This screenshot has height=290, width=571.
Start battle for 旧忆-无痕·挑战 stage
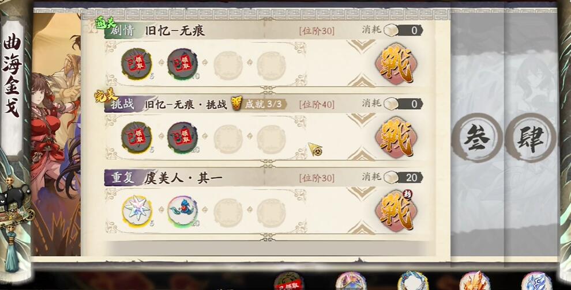tap(397, 138)
